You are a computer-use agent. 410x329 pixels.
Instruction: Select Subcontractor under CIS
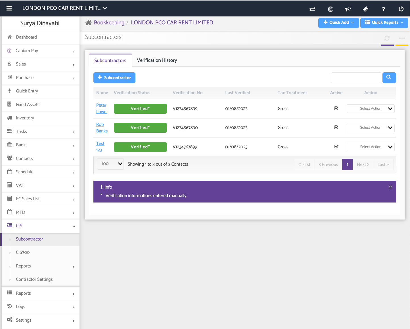point(41,239)
